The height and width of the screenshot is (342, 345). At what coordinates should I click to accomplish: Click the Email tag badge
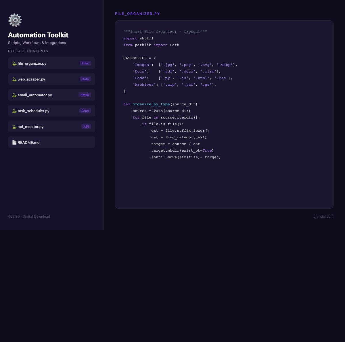click(85, 95)
